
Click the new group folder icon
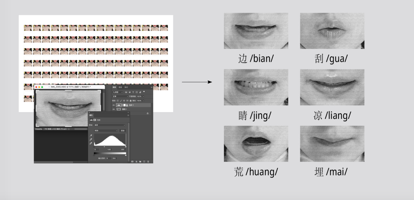pyautogui.click(x=140, y=161)
